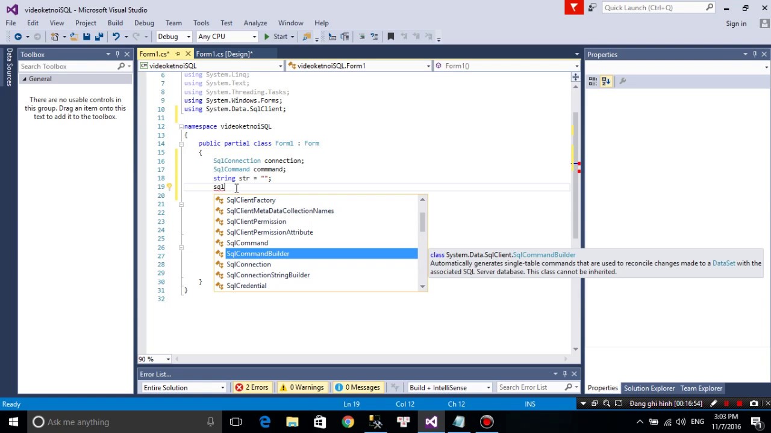Open Google Chrome from the taskbar
771x433 pixels.
348,422
